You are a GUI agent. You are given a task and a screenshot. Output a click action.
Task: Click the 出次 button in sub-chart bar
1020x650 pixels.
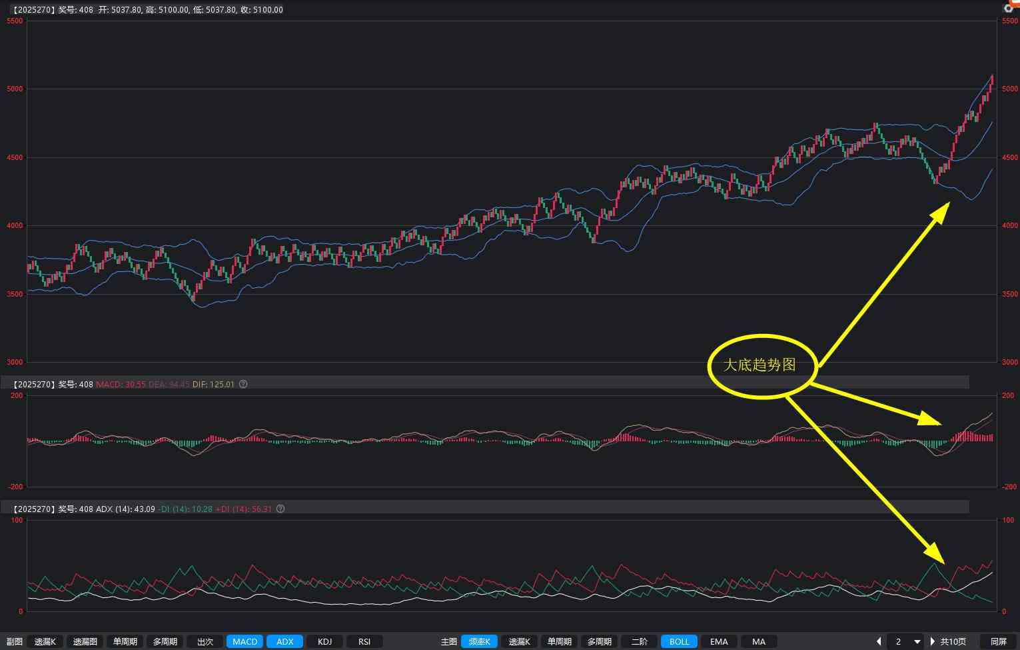pyautogui.click(x=205, y=641)
